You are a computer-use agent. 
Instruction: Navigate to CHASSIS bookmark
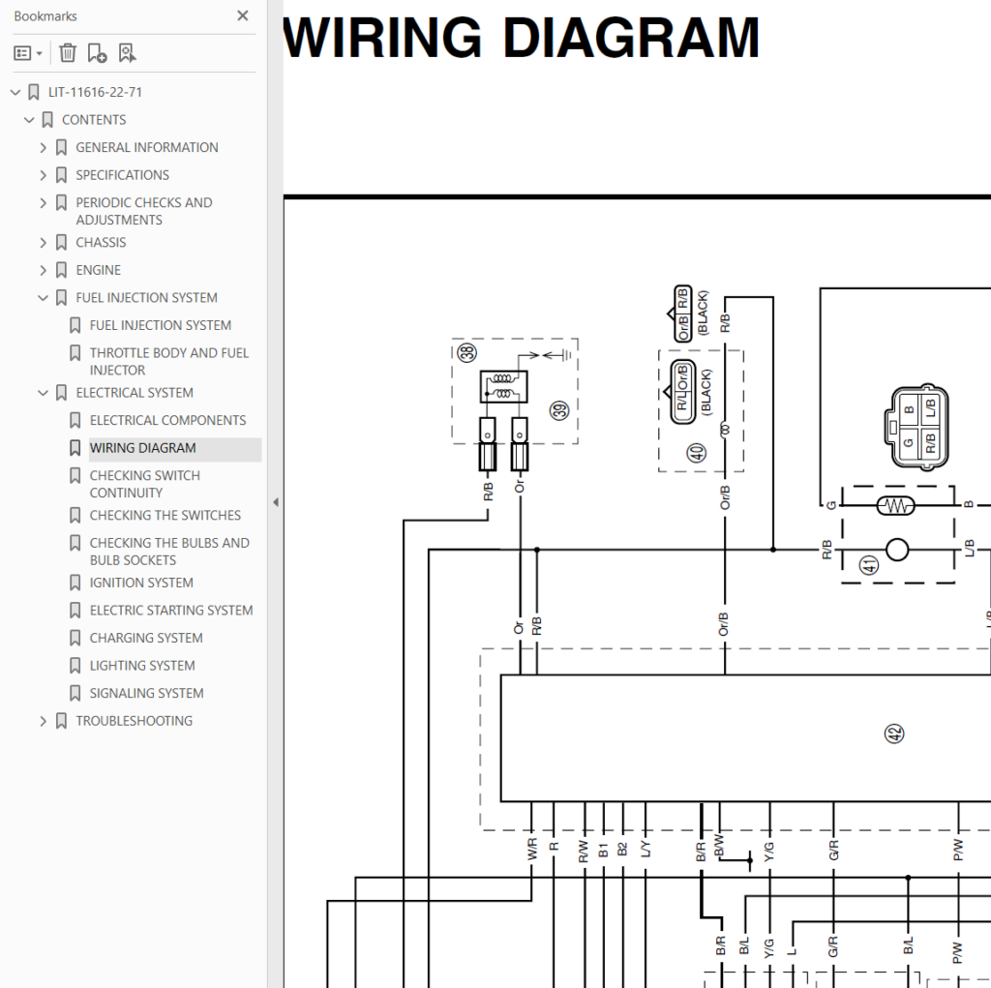point(101,243)
